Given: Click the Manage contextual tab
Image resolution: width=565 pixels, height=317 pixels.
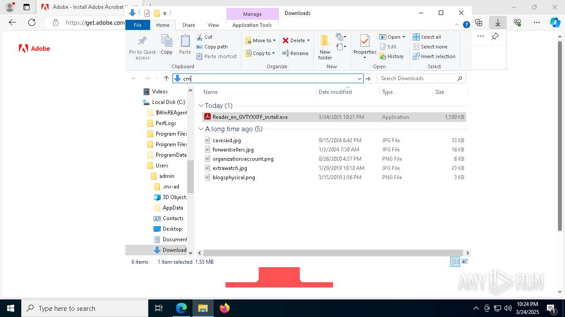Looking at the screenshot, I should [x=252, y=14].
